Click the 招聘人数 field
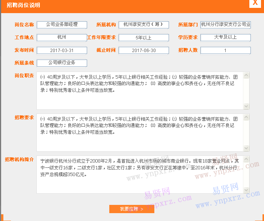Screen dimensions: 264x221 tap(225, 51)
